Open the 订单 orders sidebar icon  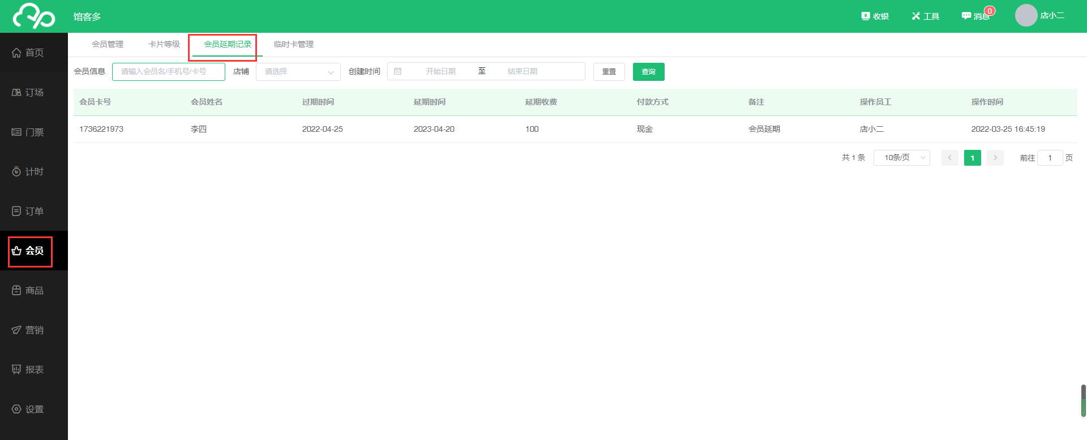[x=16, y=211]
